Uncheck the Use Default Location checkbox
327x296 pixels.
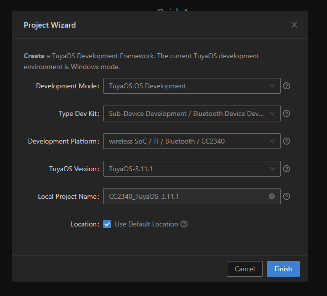tap(107, 224)
